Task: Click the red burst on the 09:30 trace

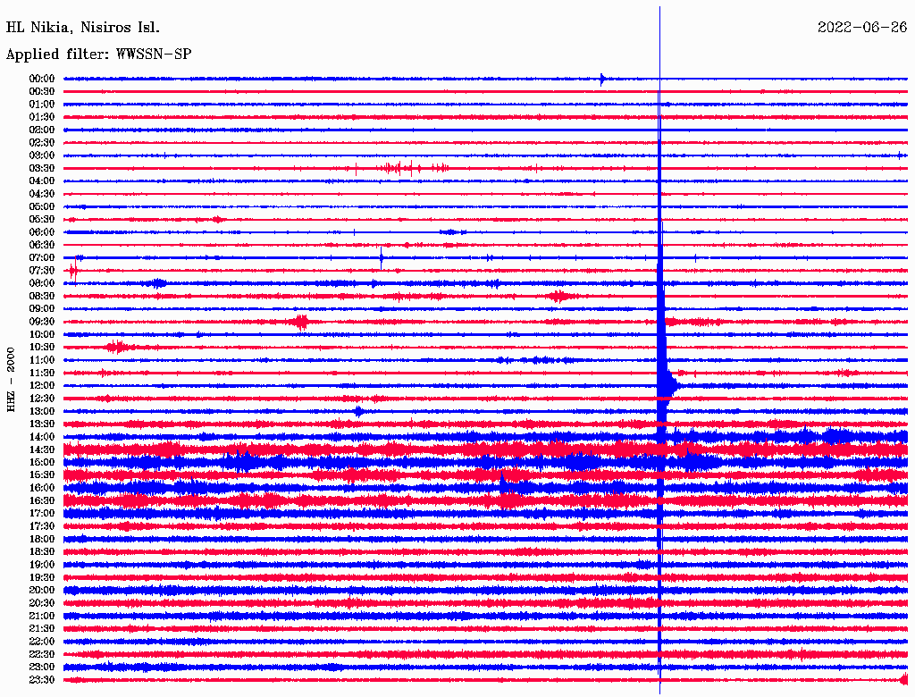Action: 301,322
